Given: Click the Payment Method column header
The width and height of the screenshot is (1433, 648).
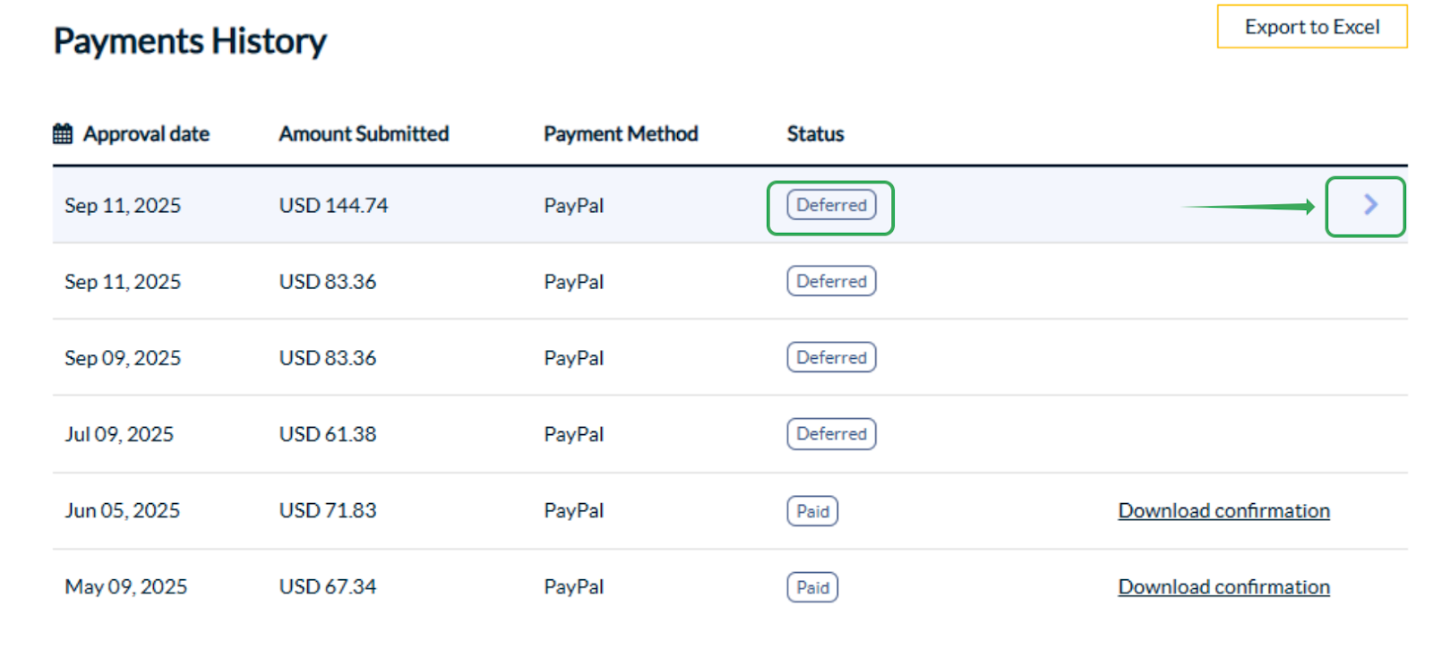Looking at the screenshot, I should tap(621, 134).
